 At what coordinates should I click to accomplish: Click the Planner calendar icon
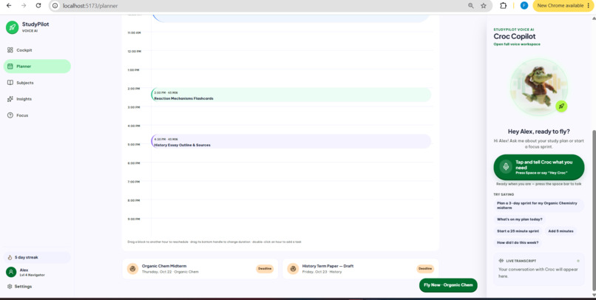[x=10, y=67]
